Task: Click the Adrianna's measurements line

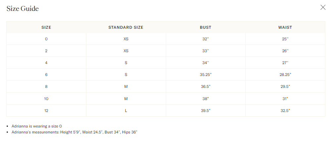Action: pos(74,132)
